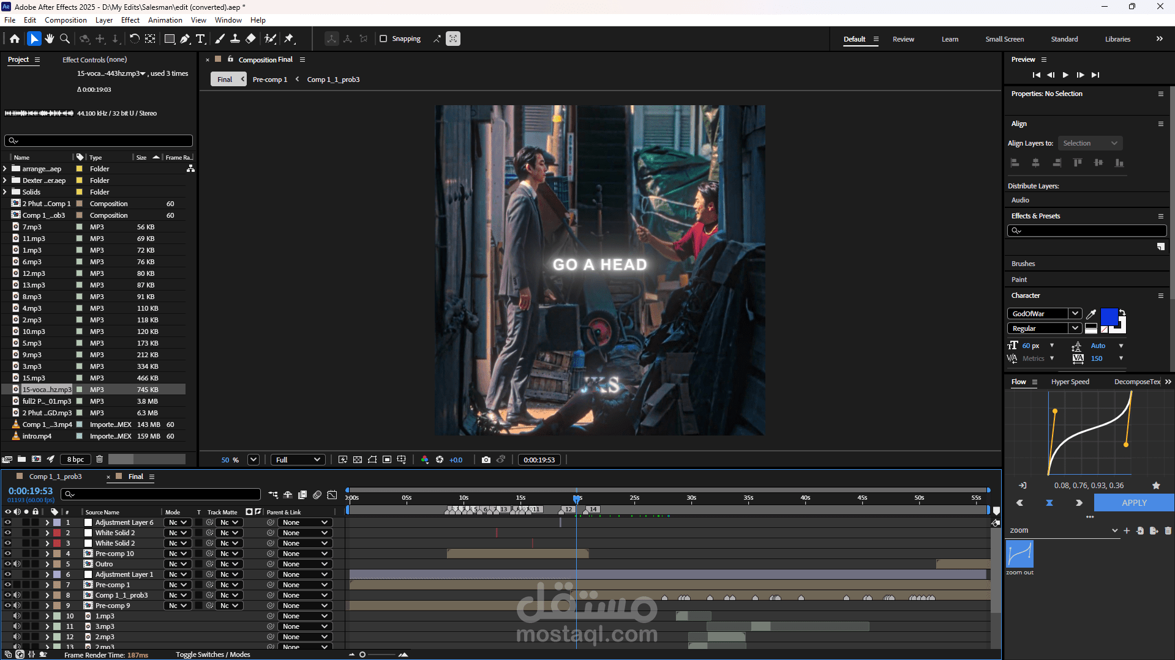Click the Composition Mini-Flowchart icon
The image size is (1175, 660).
273,495
